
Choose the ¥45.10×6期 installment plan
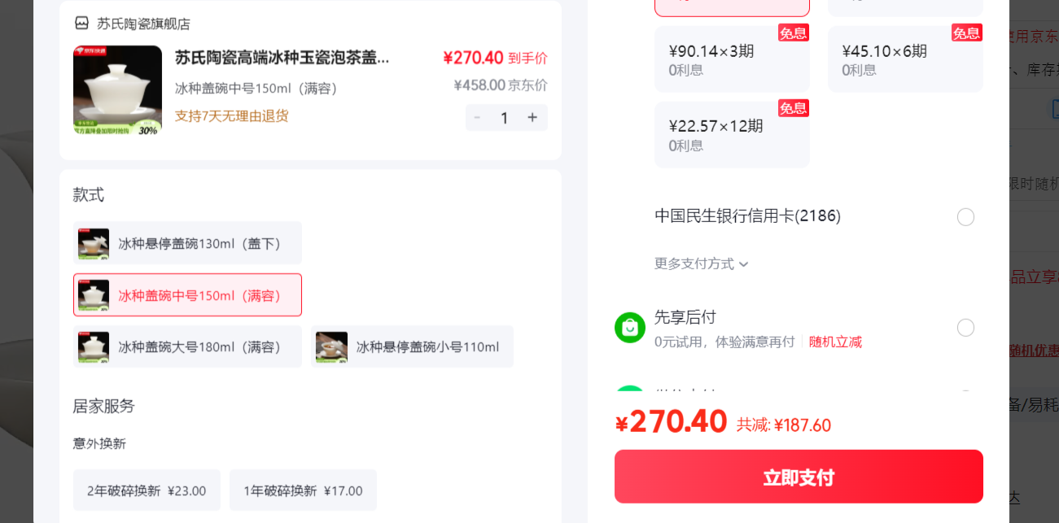[905, 59]
